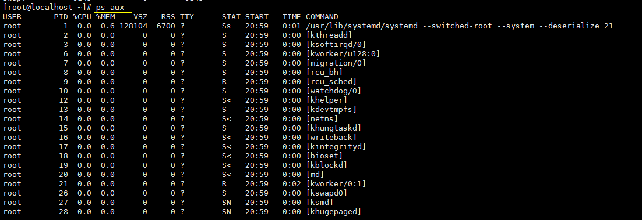This screenshot has height=220, width=642.
Task: Select the USER column header
Action: pos(12,17)
